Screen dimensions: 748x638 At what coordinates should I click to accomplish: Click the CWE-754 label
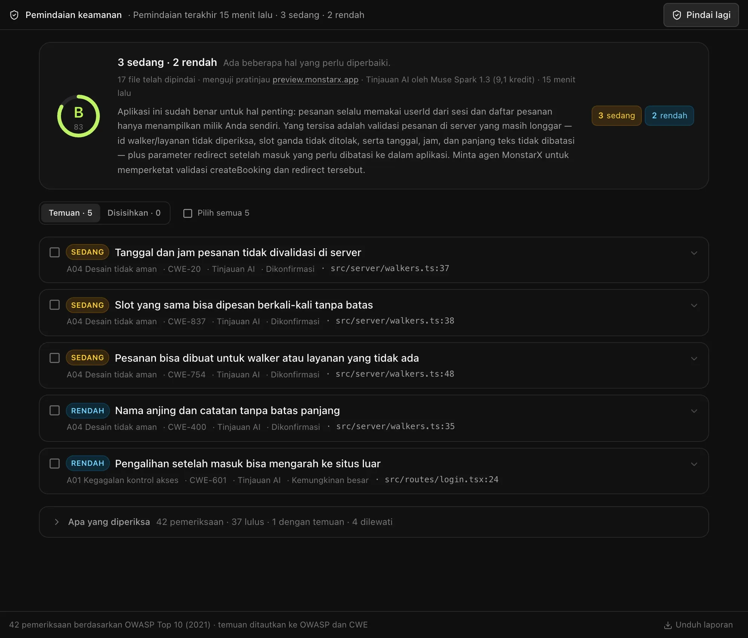pos(187,375)
